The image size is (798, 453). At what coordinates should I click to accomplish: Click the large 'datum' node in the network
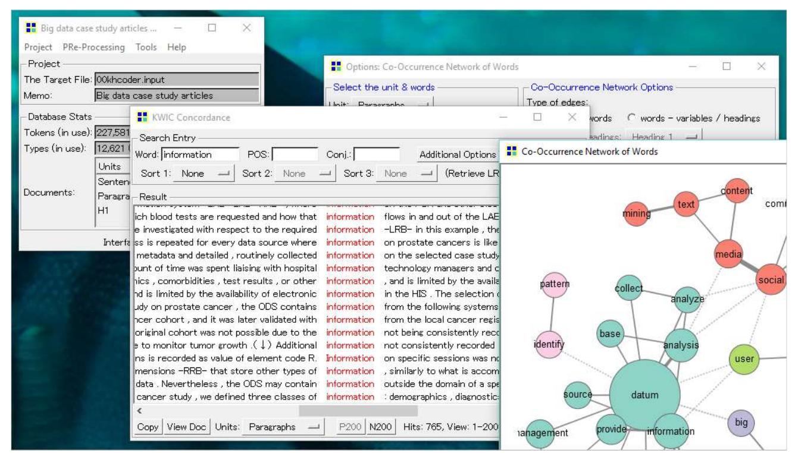[x=644, y=395]
